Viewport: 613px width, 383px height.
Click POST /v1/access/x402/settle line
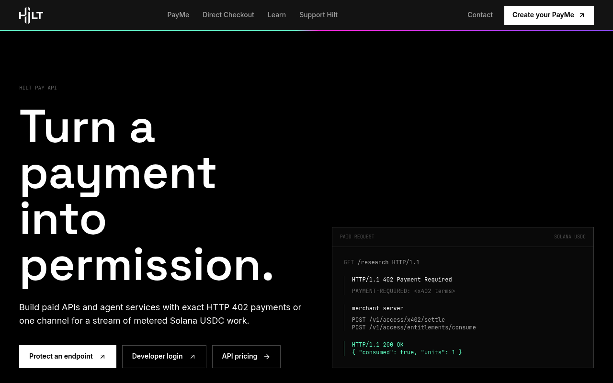398,320
